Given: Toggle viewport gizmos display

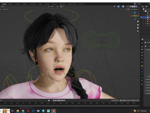Looking at the screenshot, I should pos(118,7).
